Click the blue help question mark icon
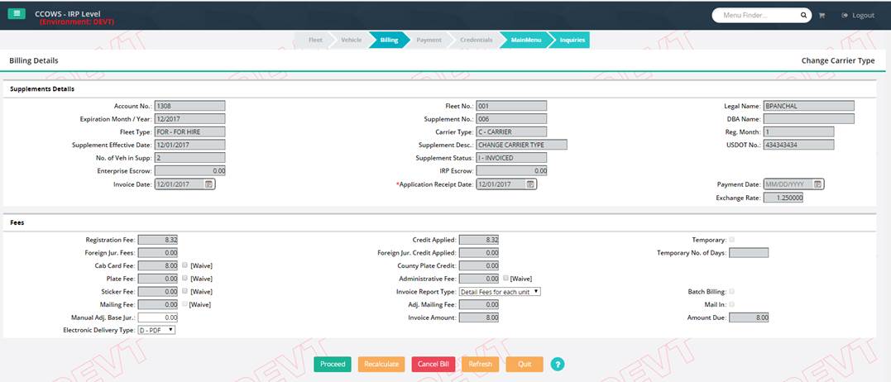Screen dimensions: 891x382 (558, 364)
